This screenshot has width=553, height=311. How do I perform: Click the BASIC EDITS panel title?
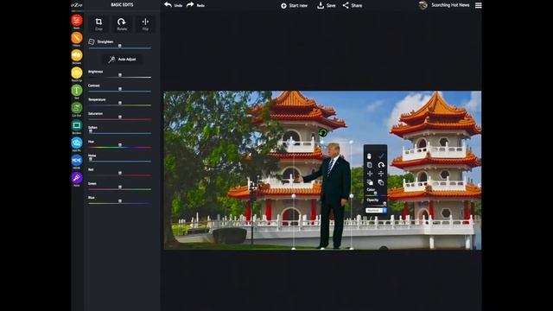[x=122, y=5]
